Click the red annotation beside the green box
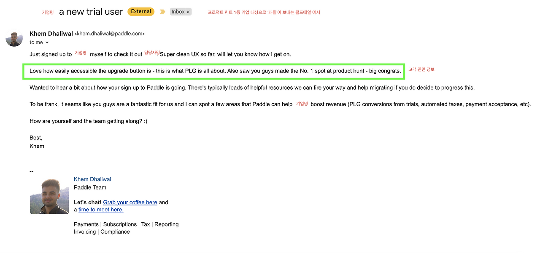The width and height of the screenshot is (540, 253). [x=421, y=69]
